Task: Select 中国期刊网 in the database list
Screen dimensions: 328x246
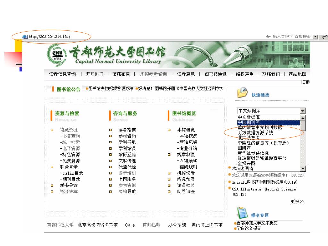Action: 269,122
